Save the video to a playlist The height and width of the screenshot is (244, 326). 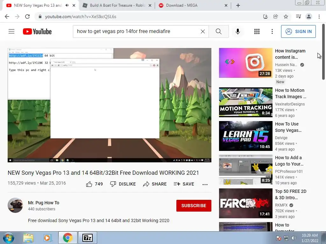click(x=184, y=184)
